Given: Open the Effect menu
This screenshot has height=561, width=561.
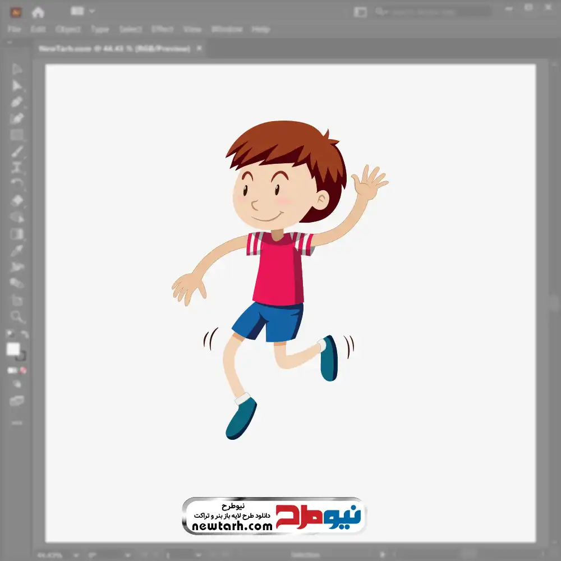Looking at the screenshot, I should pyautogui.click(x=162, y=29).
